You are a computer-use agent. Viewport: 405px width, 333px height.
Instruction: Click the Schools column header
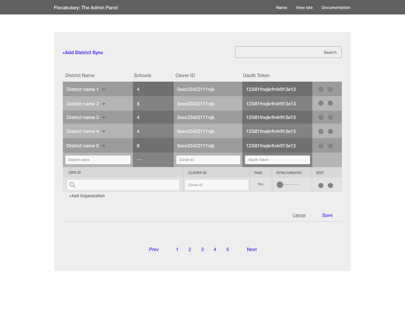coord(142,75)
